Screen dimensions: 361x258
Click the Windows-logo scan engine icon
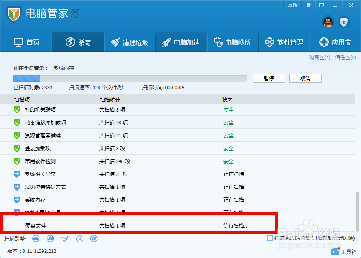(94, 238)
